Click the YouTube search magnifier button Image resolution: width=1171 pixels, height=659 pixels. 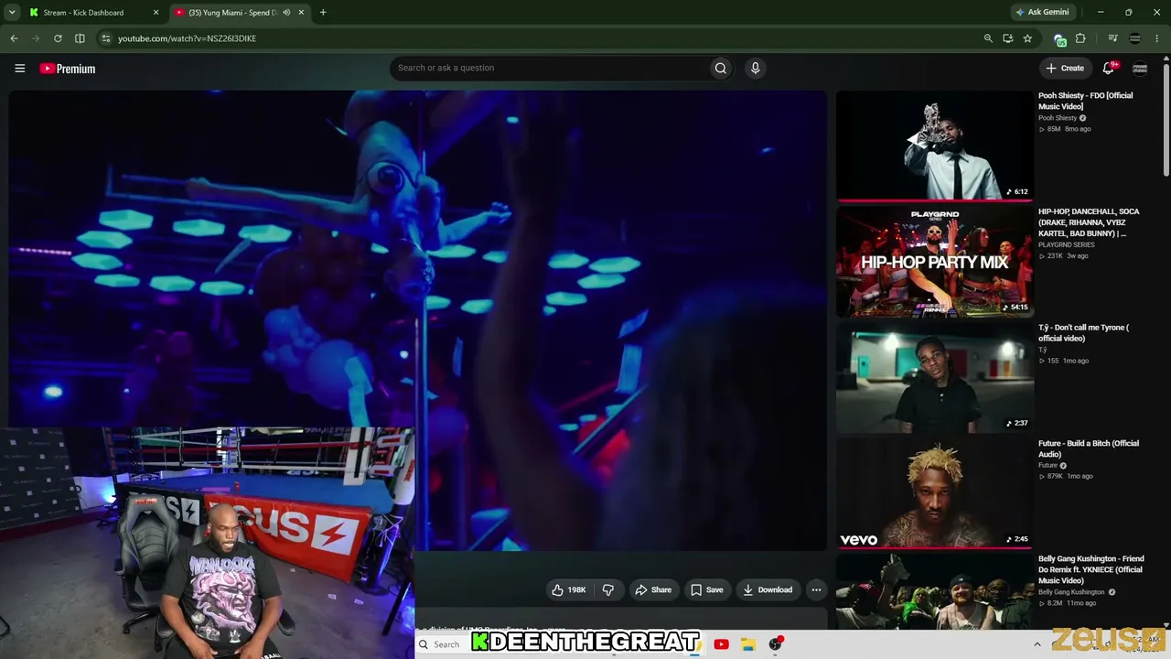(x=721, y=68)
